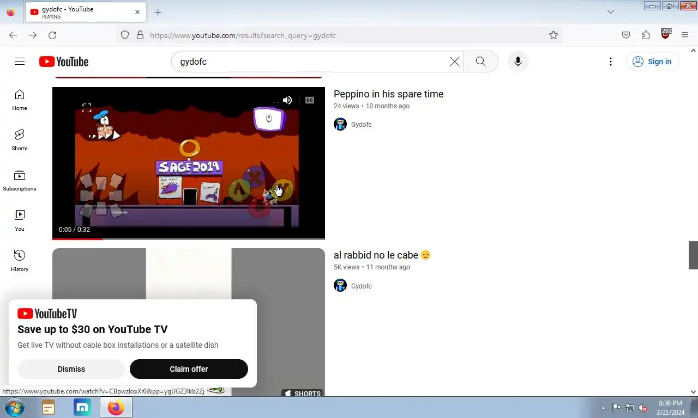Screen dimensions: 698x418
Task: Save to Pocket icon in toolbar
Action: 626,35
